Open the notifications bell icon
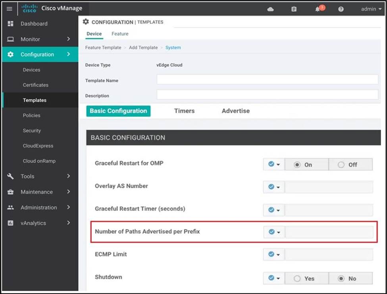This screenshot has width=387, height=294. pos(318,9)
